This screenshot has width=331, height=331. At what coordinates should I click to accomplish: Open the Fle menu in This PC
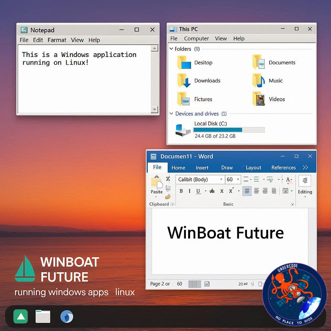point(174,38)
